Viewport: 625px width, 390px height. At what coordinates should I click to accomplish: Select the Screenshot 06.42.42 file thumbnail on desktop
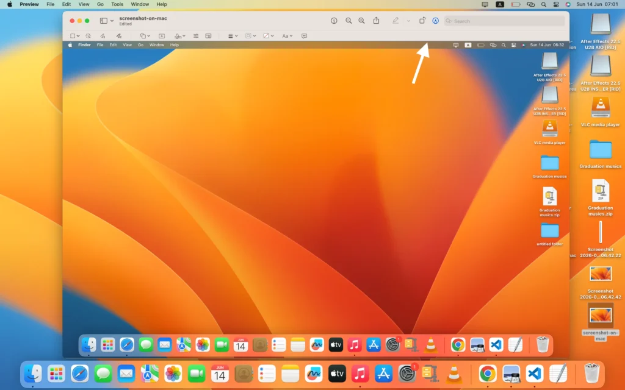(x=601, y=274)
